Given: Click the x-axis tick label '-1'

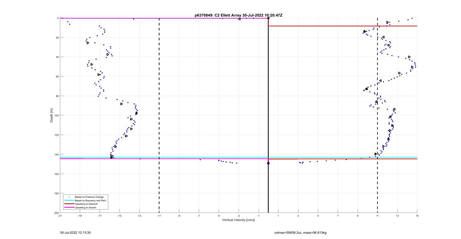Looking at the screenshot, I should pos(259,216).
